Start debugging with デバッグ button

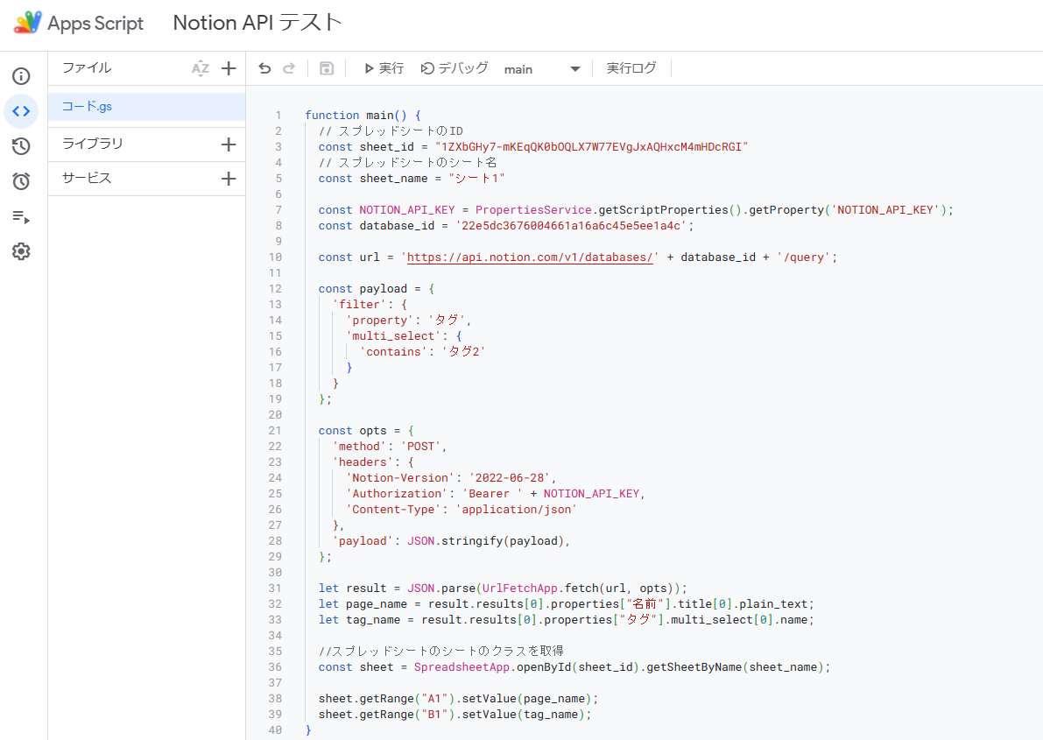(x=455, y=68)
